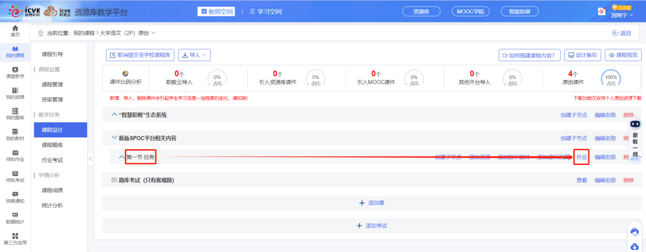Select 课程题库 in side menu
The width and height of the screenshot is (646, 252).
click(x=53, y=145)
